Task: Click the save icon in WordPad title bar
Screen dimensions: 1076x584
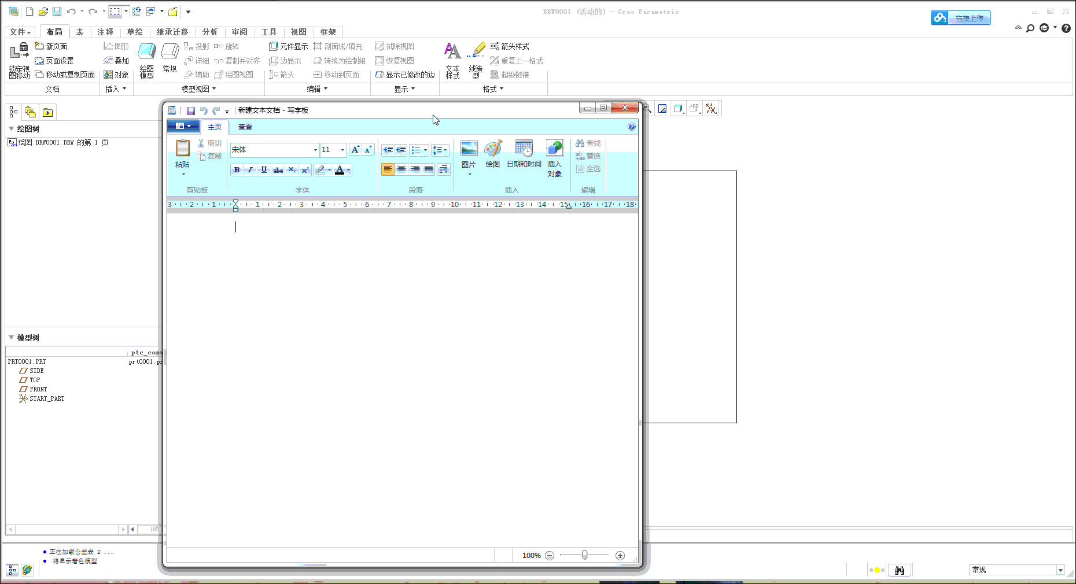Action: [x=191, y=110]
